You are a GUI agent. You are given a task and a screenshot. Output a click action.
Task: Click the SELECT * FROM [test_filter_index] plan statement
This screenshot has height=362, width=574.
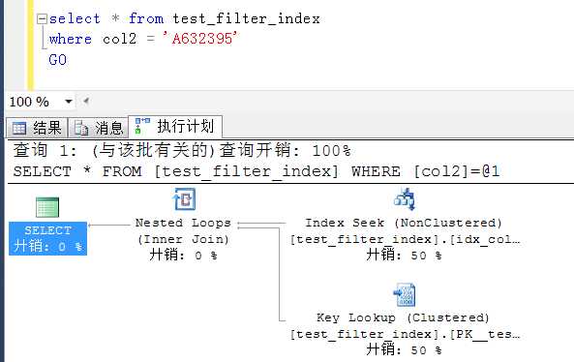click(x=257, y=171)
